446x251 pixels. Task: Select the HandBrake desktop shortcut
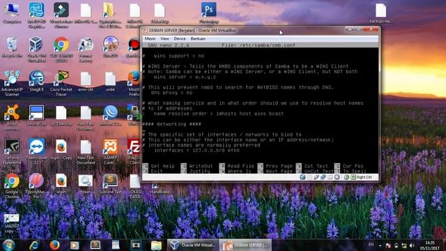[x=160, y=189]
